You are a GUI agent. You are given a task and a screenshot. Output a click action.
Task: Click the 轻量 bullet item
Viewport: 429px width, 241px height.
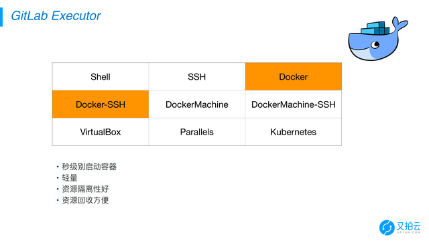coord(70,178)
